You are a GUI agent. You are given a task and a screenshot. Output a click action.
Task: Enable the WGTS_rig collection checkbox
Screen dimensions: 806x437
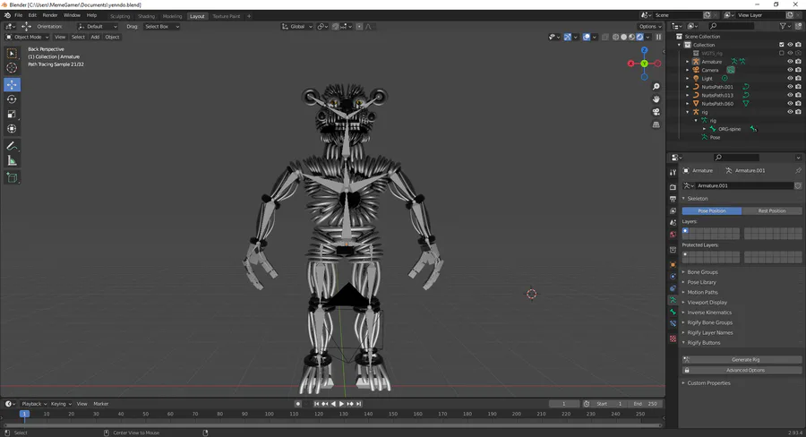782,53
